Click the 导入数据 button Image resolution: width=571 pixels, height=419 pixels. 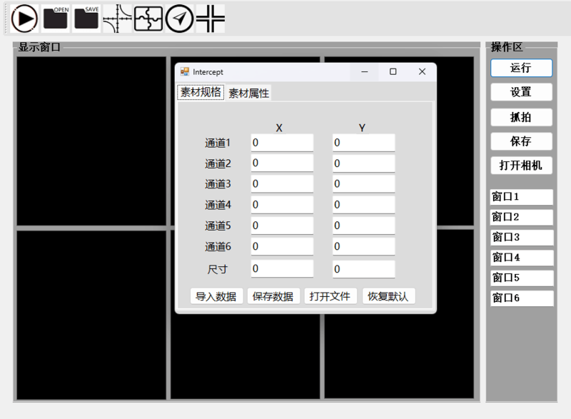coord(216,296)
